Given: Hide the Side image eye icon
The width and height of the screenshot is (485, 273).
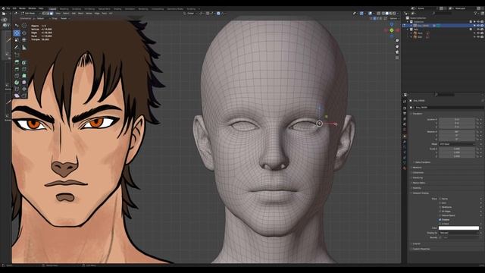Looking at the screenshot, I should 478,37.
